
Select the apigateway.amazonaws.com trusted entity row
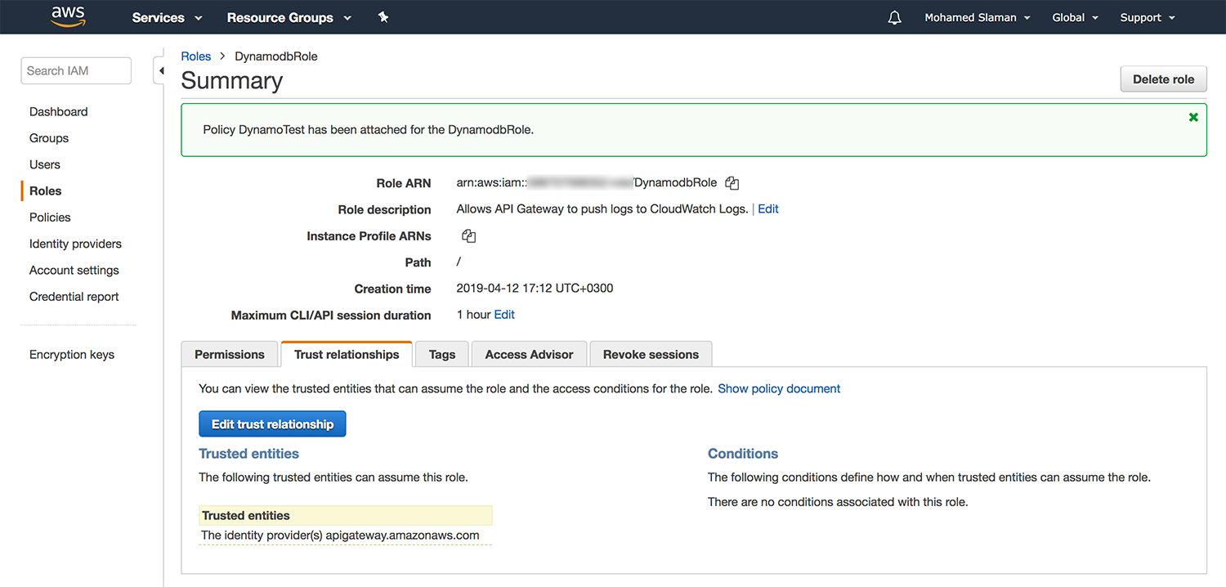[x=346, y=535]
